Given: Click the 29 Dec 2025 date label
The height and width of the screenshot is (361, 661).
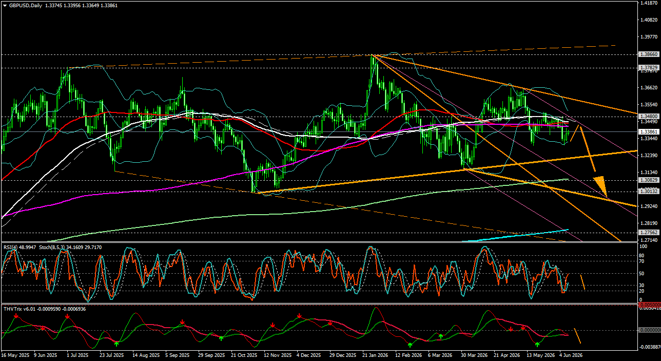Looking at the screenshot, I should [x=343, y=355].
